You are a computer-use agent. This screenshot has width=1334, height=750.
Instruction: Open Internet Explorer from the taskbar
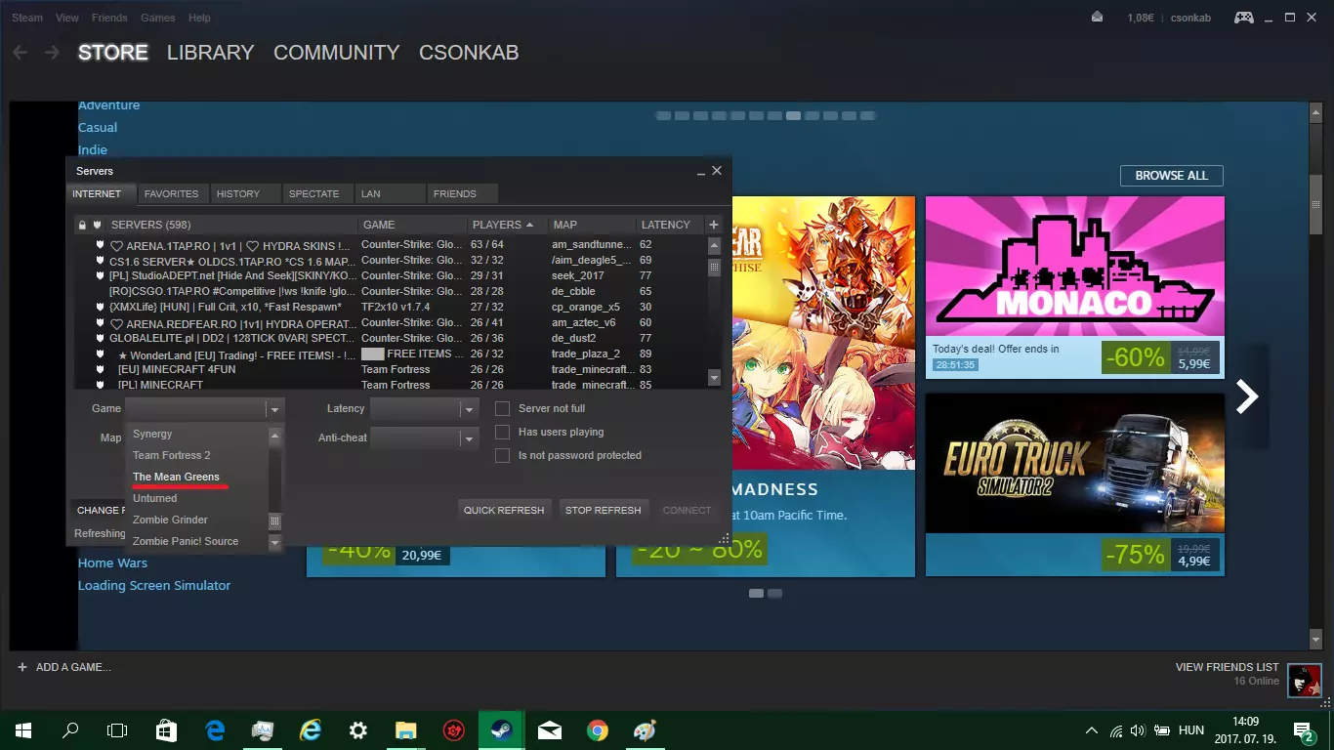(x=311, y=730)
